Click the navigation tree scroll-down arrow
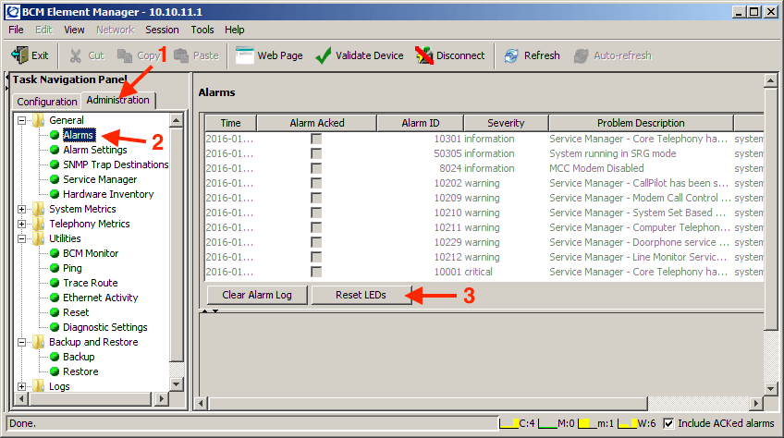Image resolution: width=784 pixels, height=438 pixels. 176,384
